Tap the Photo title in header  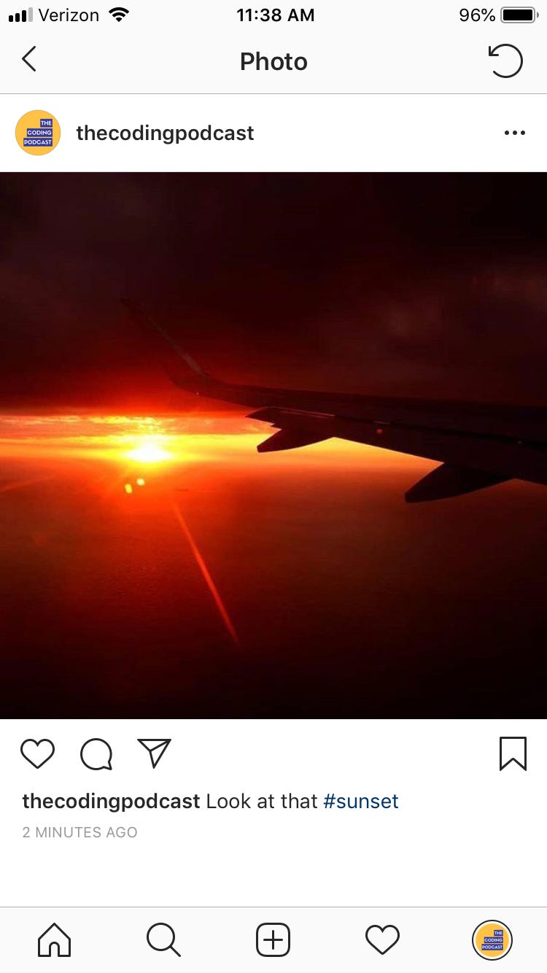(273, 61)
